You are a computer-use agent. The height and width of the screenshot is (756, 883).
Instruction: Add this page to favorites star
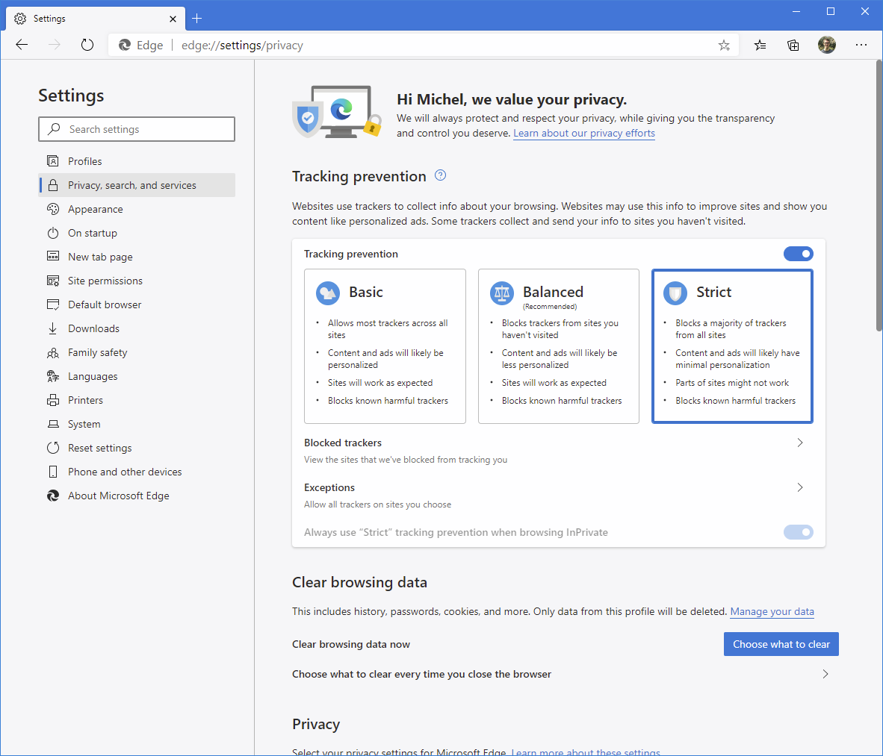click(724, 46)
